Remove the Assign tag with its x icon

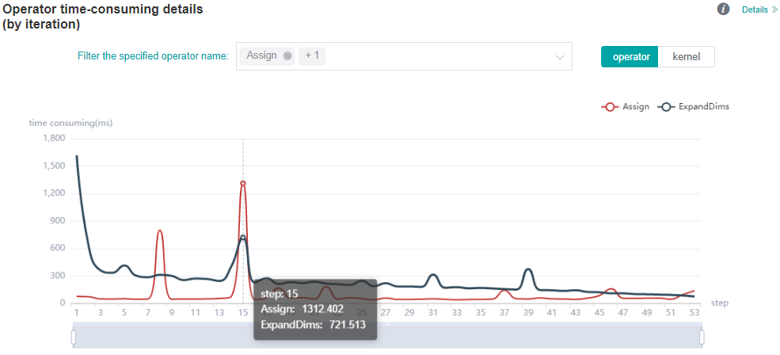click(287, 56)
